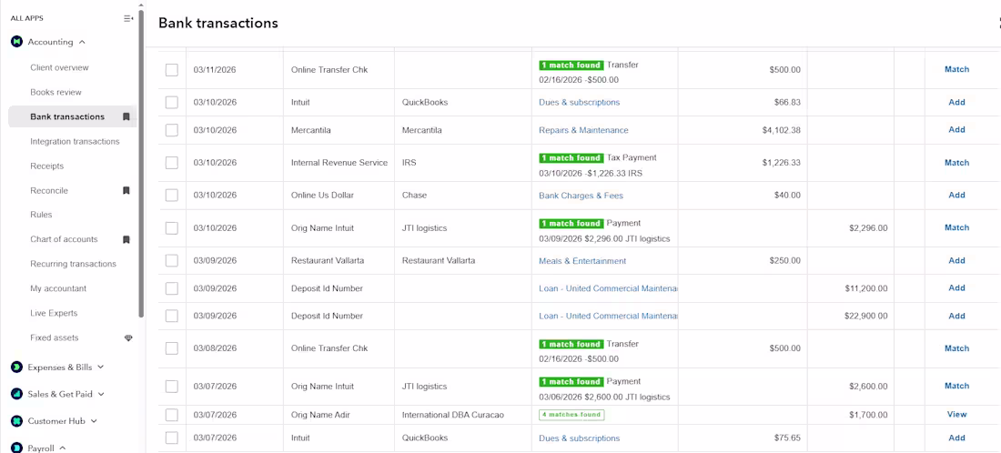Click Add for the $22,900.00 deposit row
The image size is (1001, 453).
click(x=956, y=316)
